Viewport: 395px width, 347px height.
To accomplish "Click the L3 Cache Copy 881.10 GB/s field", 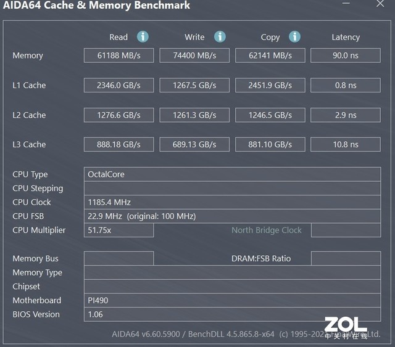I will point(270,144).
